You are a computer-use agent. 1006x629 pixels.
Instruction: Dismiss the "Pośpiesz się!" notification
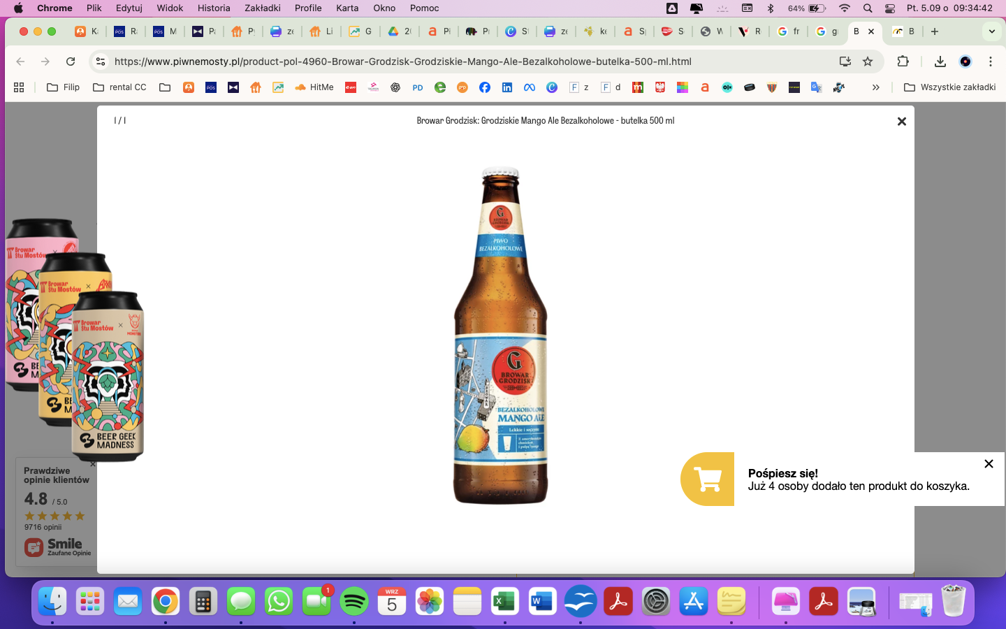click(988, 464)
